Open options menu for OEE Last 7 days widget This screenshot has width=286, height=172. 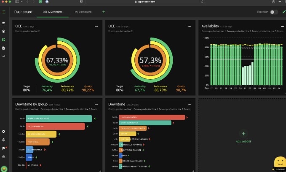[96, 26]
